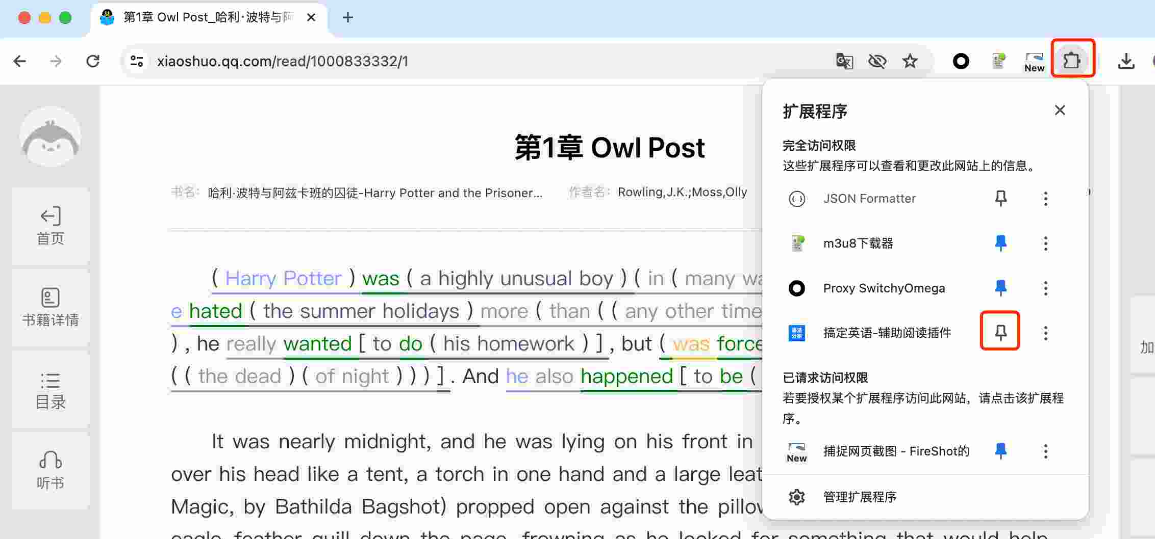The width and height of the screenshot is (1155, 539).
Task: Open 书籍详情 in the sidebar
Action: 51,308
